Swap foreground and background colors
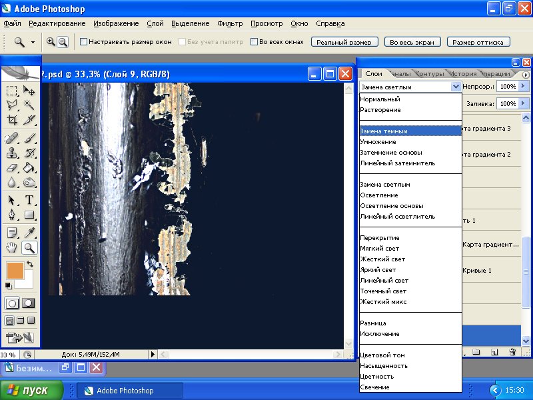Viewport: 533px width, 400px height. (x=31, y=264)
